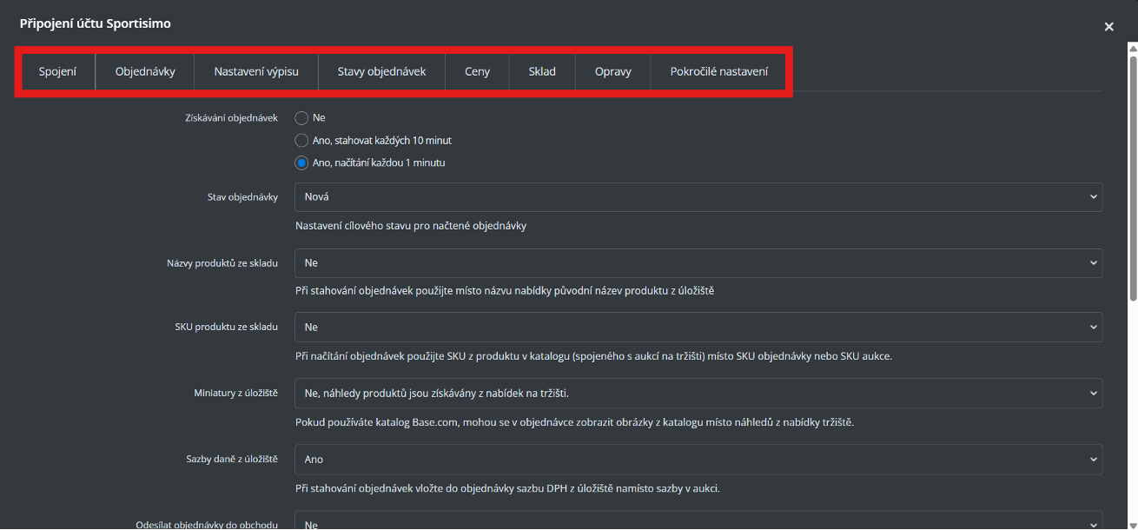Select the Stavy objednávek tab

coord(382,72)
